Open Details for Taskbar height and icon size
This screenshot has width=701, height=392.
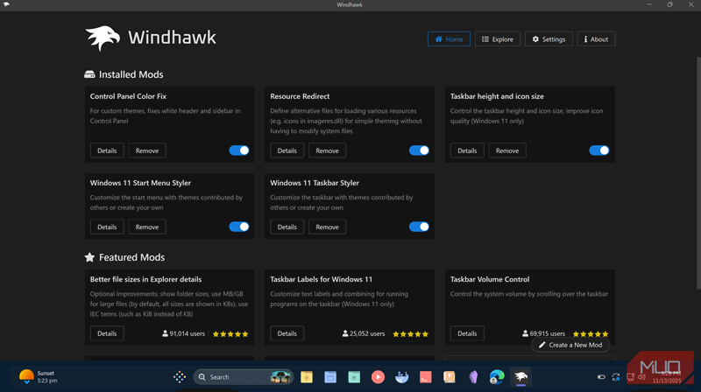467,150
